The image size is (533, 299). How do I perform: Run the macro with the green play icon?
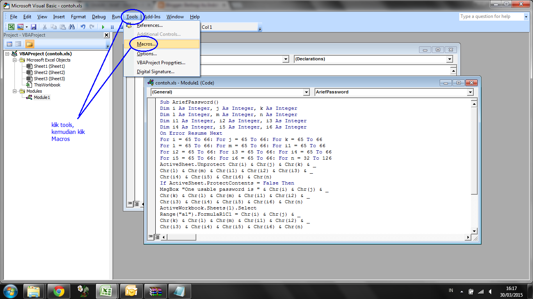pos(103,27)
